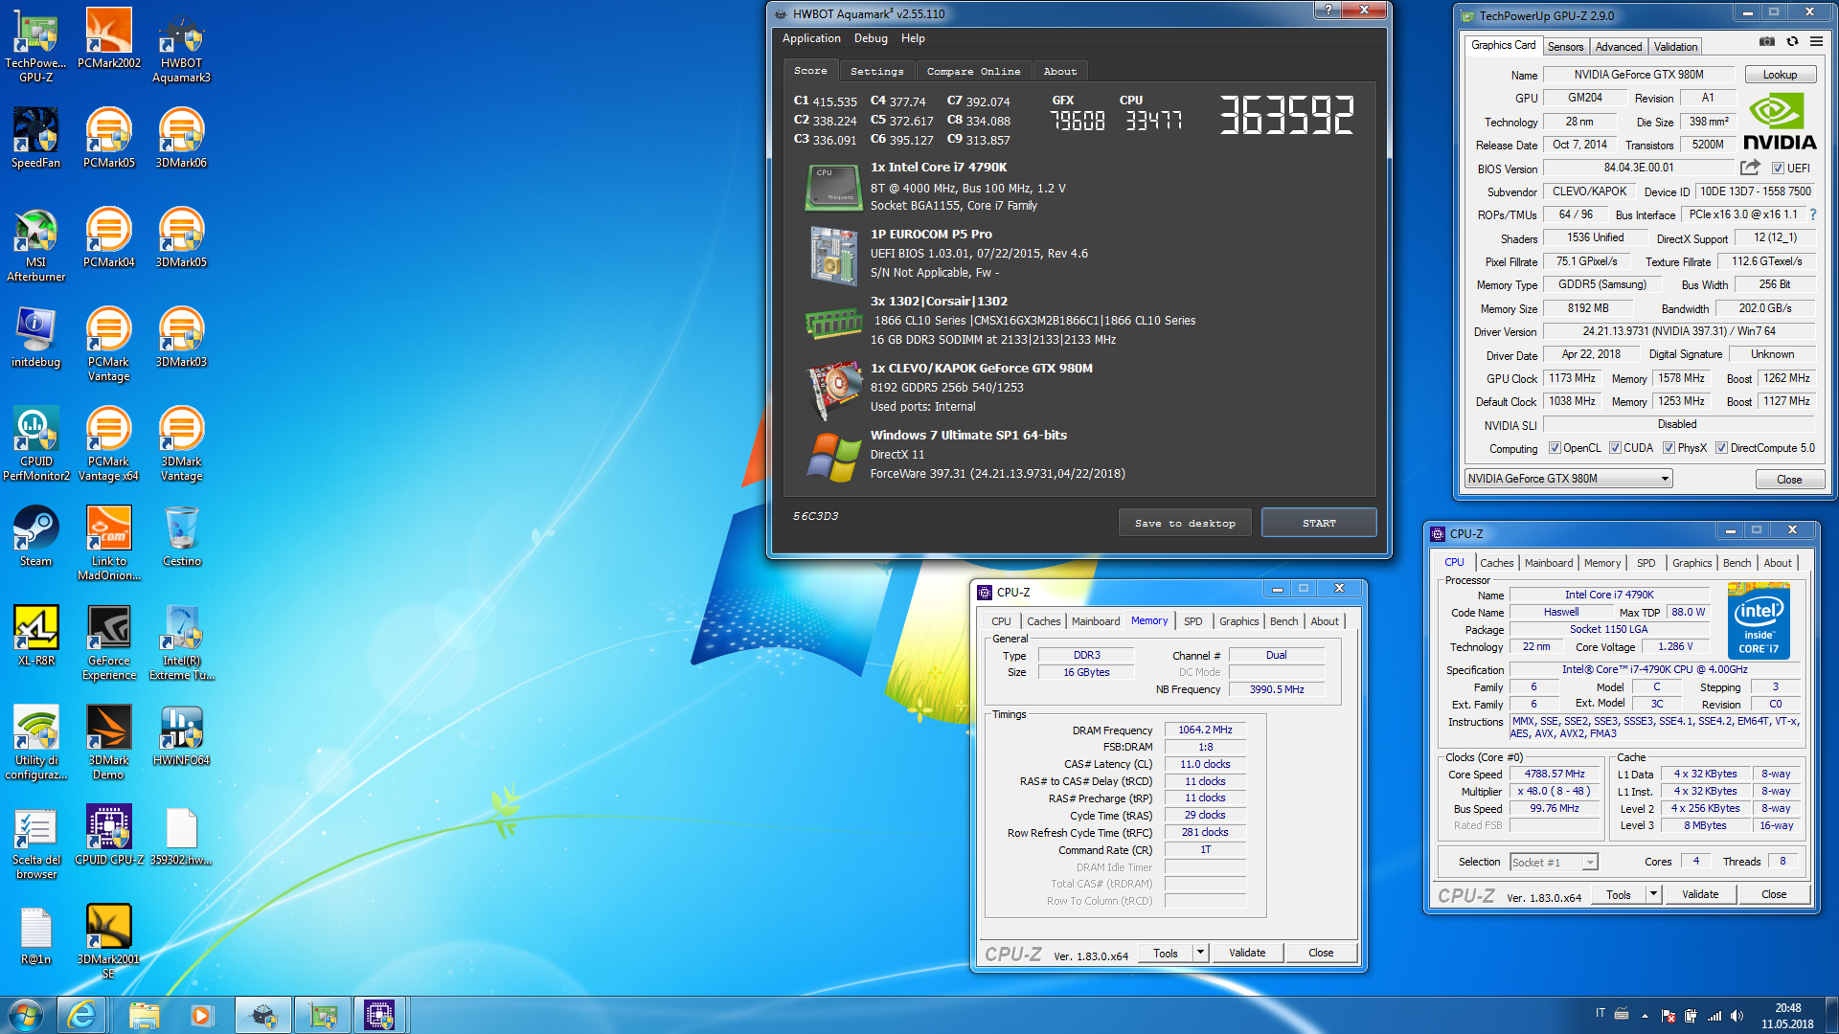This screenshot has height=1034, width=1839.
Task: Open CPUID CPU-Z desktop shortcut
Action: coord(108,835)
